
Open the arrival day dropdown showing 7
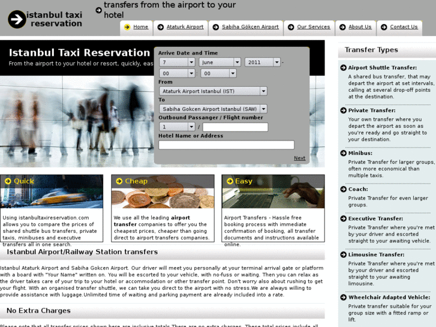(177, 62)
